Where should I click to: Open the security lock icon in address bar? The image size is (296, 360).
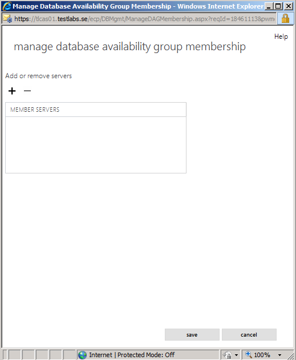tap(285, 18)
